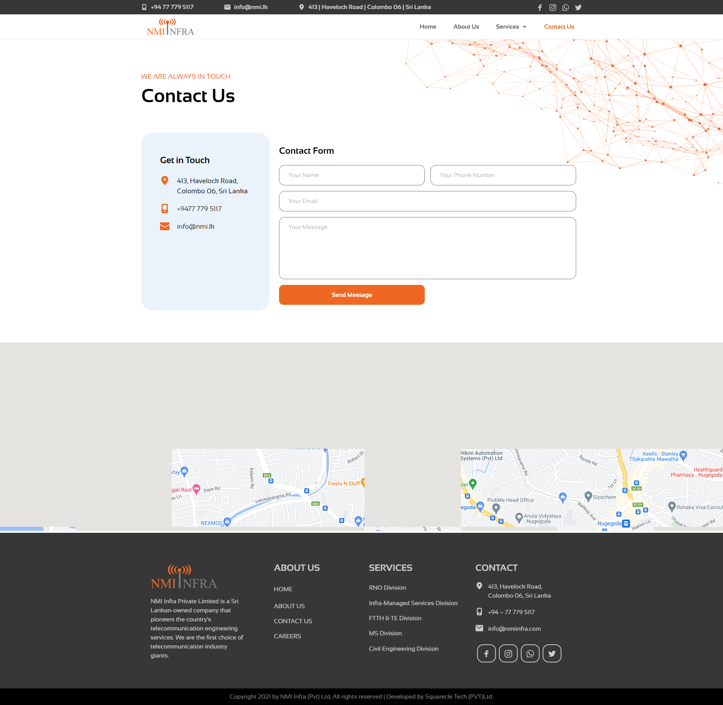The width and height of the screenshot is (723, 705).
Task: Open Instagram icon in top bar
Action: [x=552, y=8]
